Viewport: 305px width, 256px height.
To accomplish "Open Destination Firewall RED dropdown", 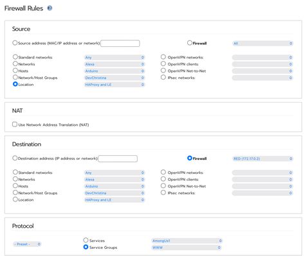I will pyautogui.click(x=263, y=158).
